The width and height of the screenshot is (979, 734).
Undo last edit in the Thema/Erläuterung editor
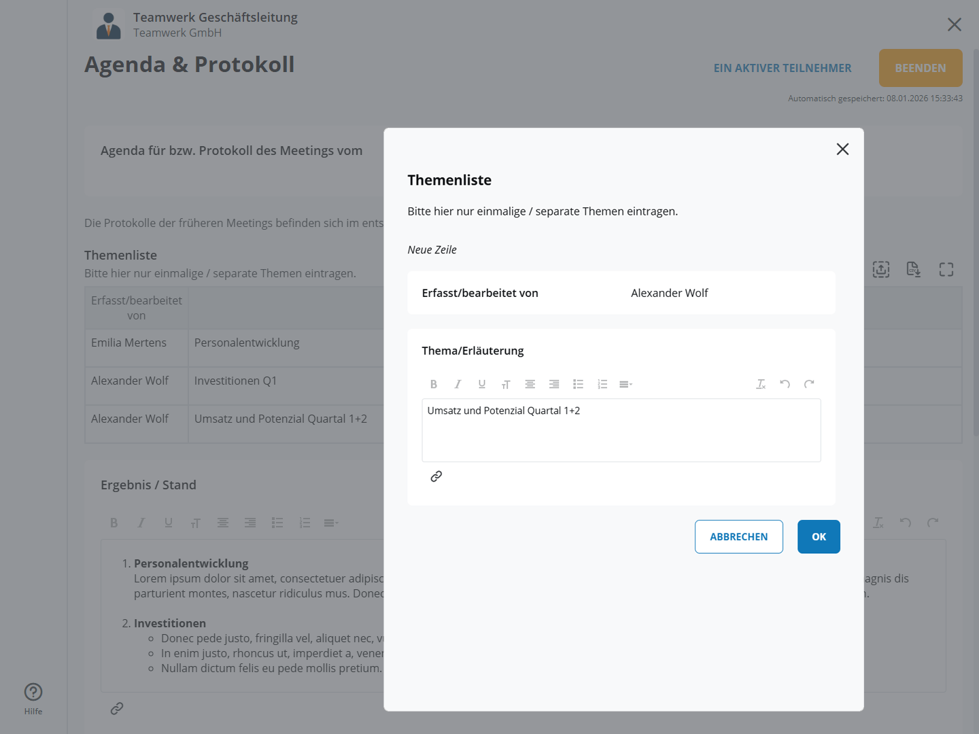(785, 384)
